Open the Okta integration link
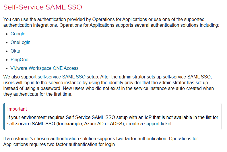This screenshot has width=227, height=152. coord(15,51)
